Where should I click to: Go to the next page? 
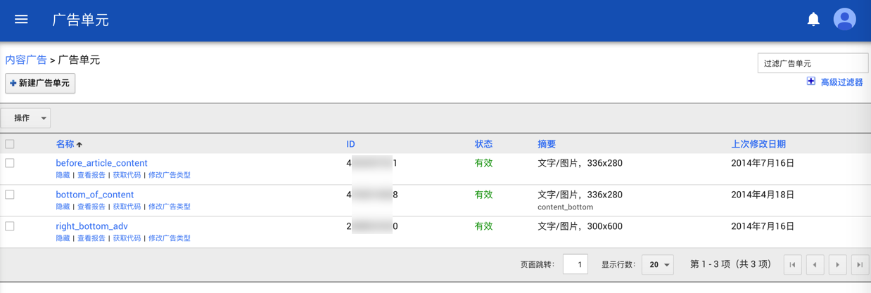coord(837,265)
